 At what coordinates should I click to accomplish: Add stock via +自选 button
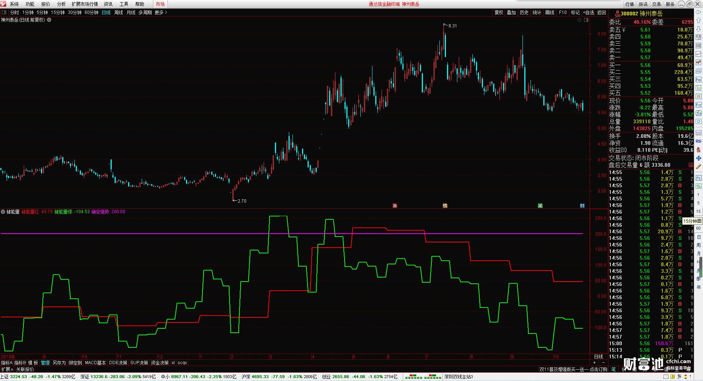point(588,12)
